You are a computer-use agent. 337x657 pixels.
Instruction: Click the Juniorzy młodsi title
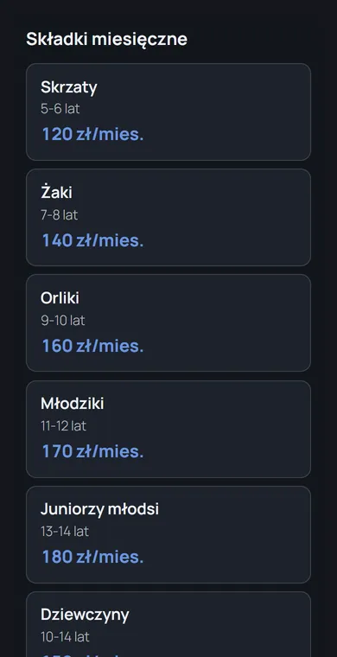coord(99,509)
